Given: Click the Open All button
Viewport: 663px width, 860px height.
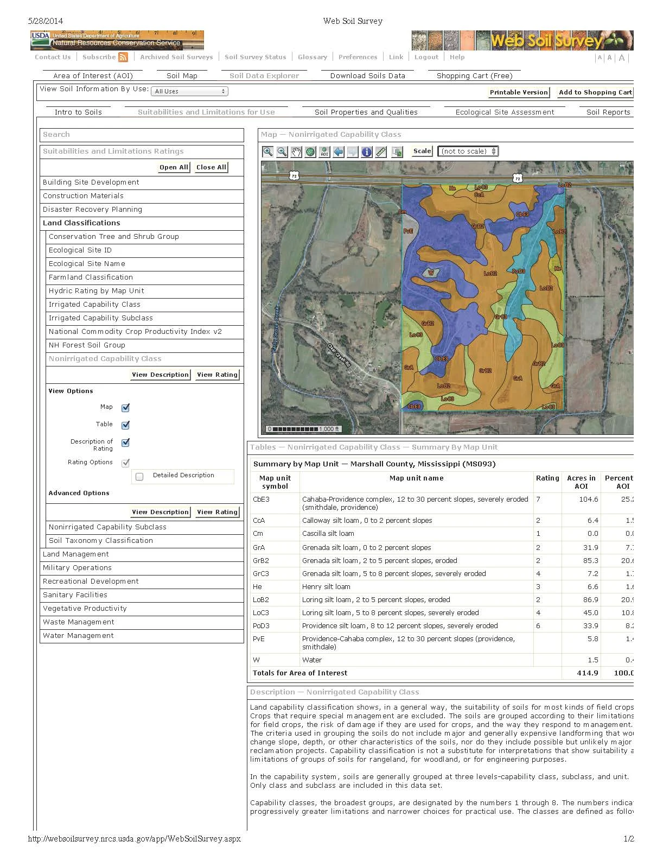Looking at the screenshot, I should pos(174,167).
